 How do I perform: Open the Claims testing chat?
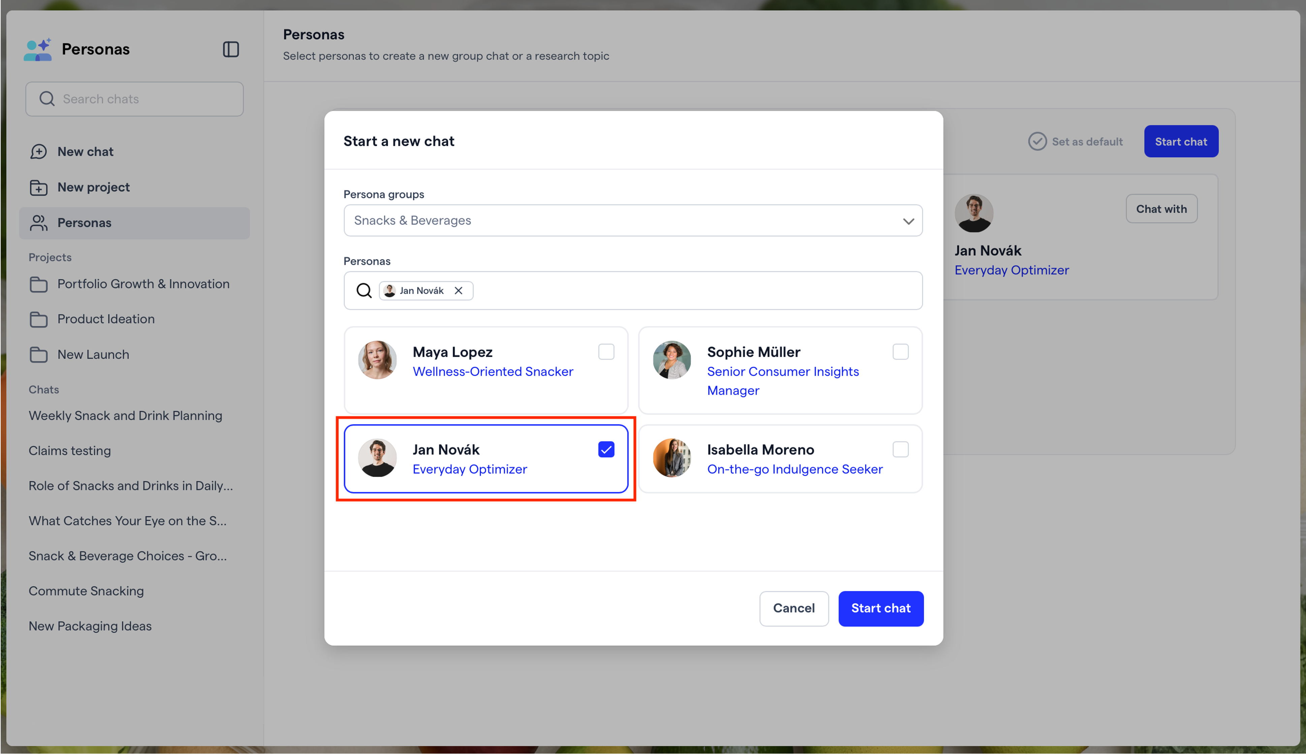click(69, 451)
